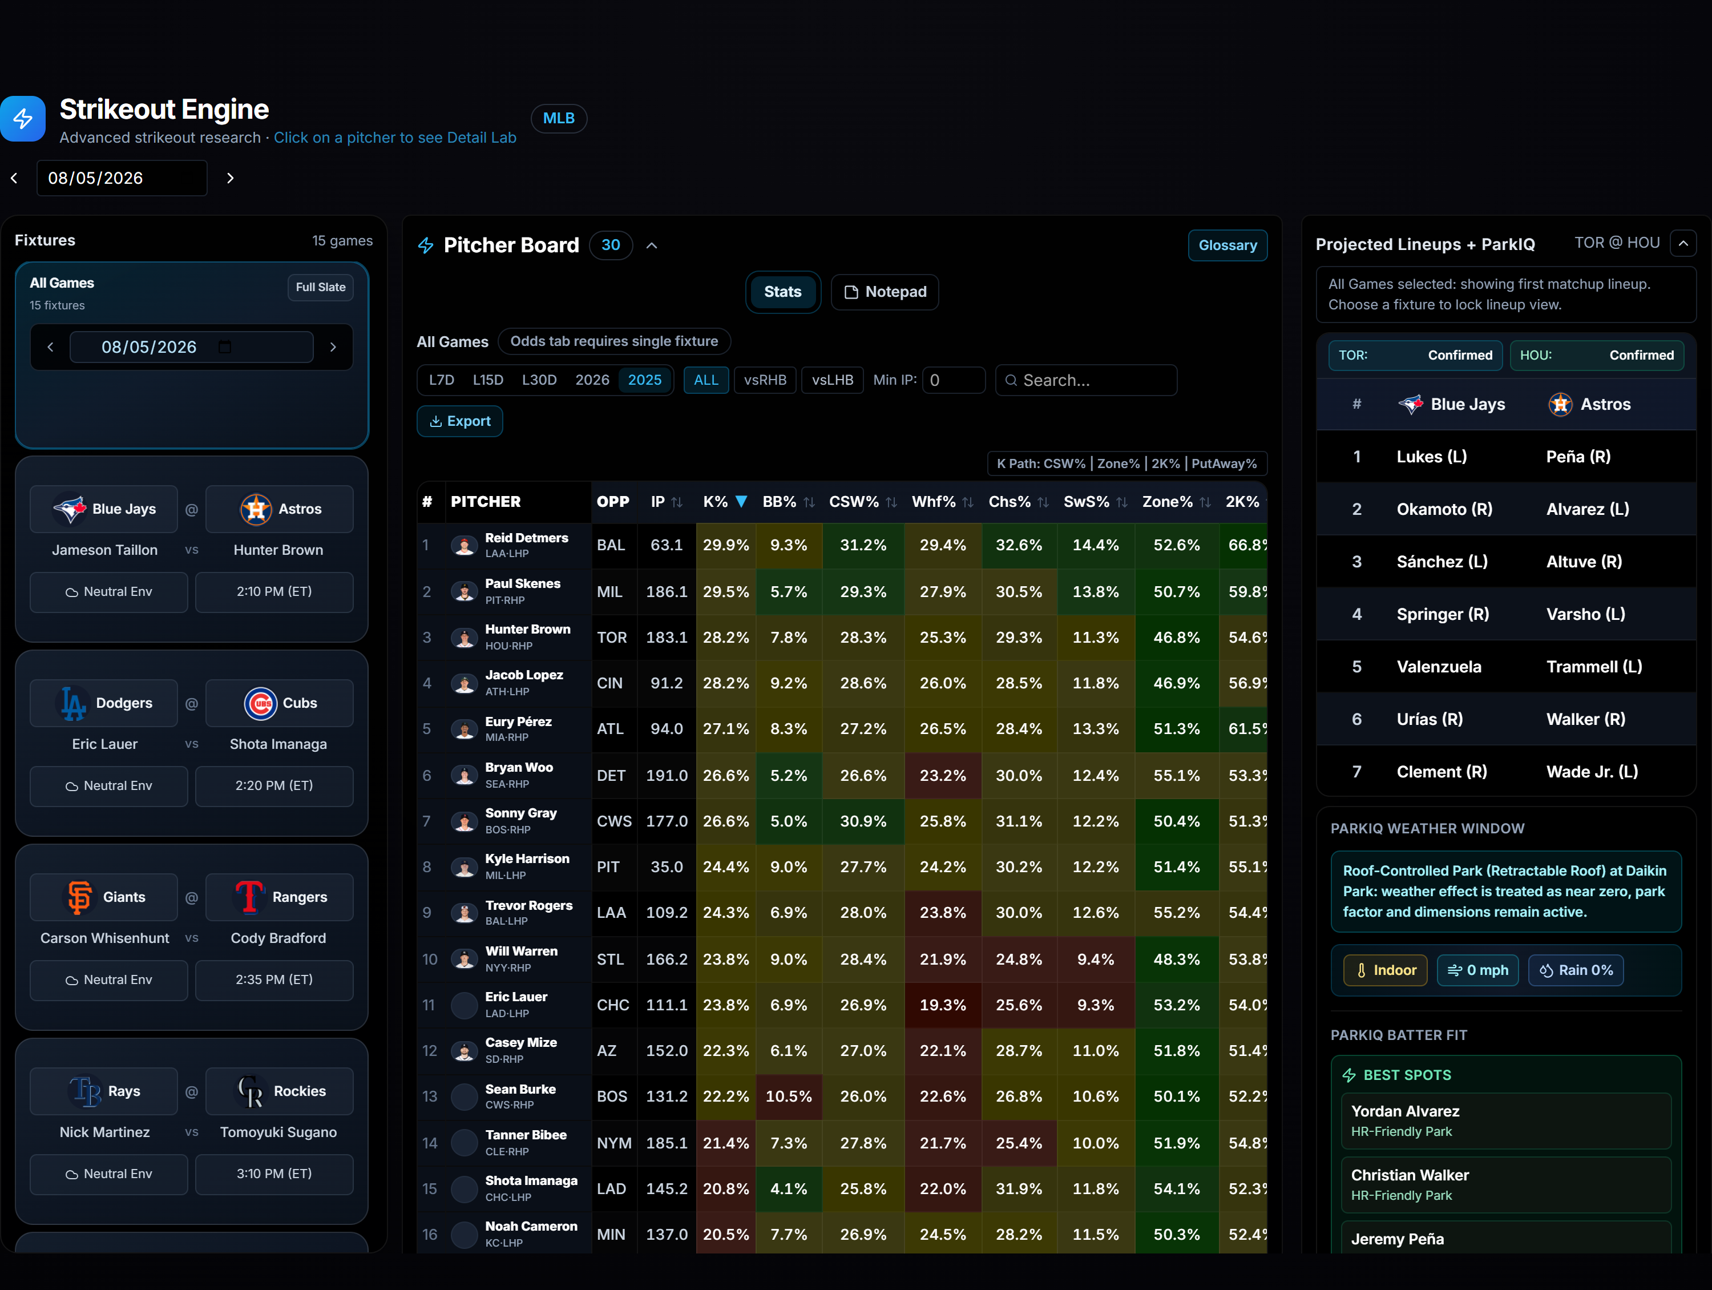
Task: Click Yordan Alvarez best spot card
Action: click(x=1506, y=1120)
